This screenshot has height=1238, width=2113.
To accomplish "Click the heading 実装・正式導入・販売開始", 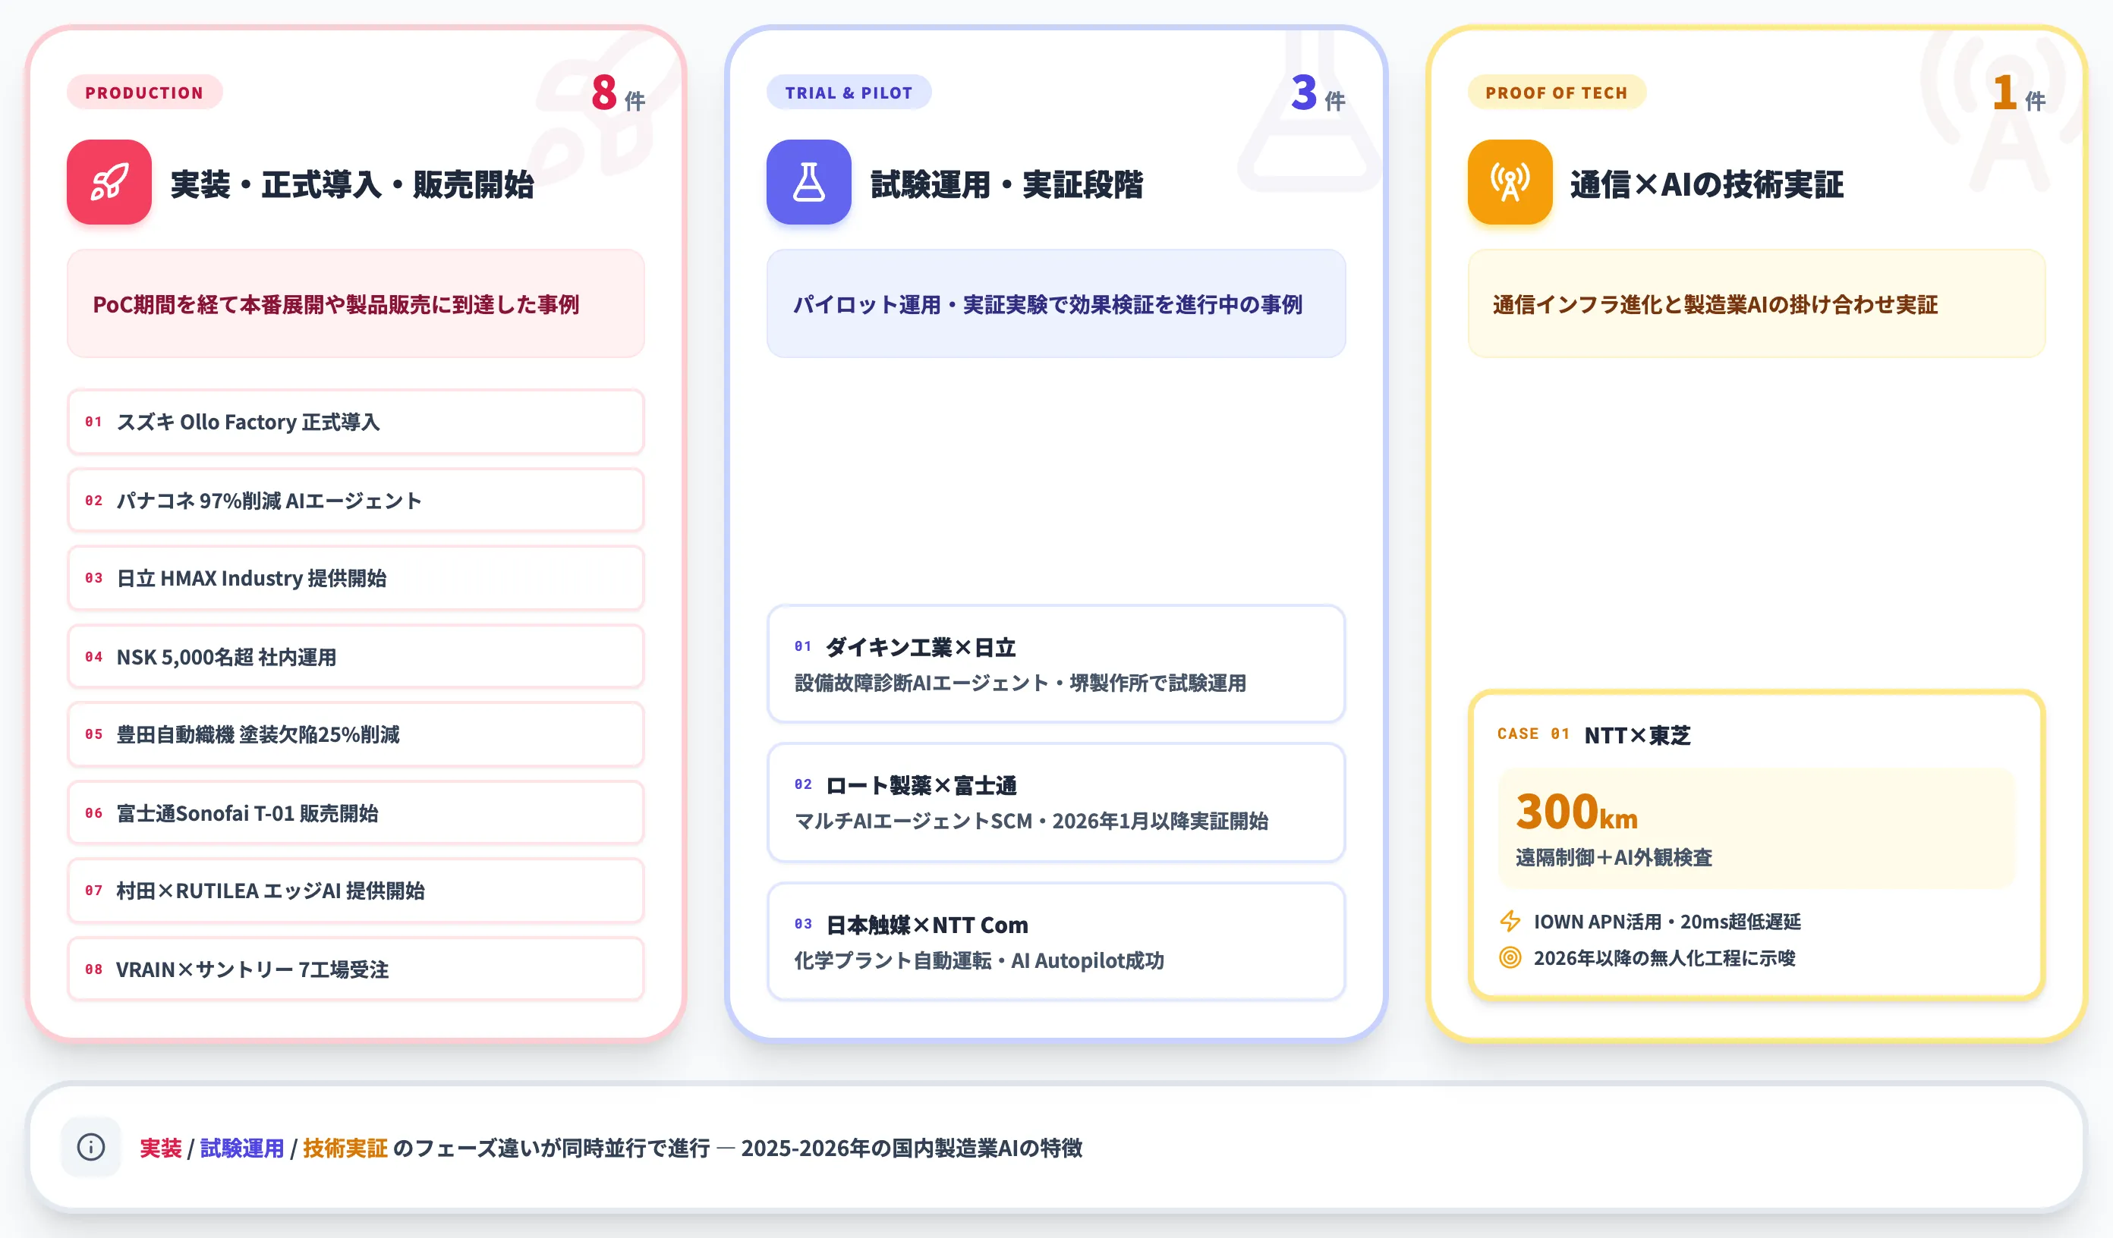I will [352, 184].
